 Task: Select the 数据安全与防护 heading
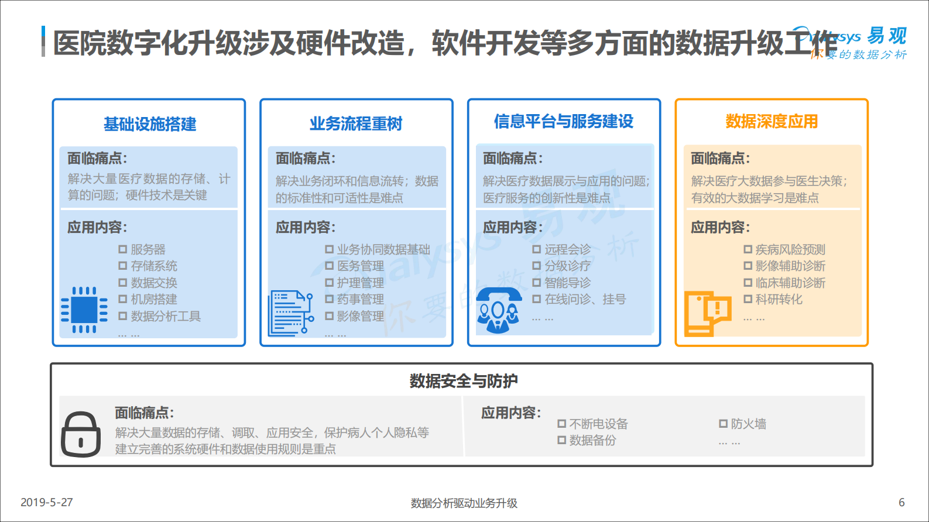(464, 381)
